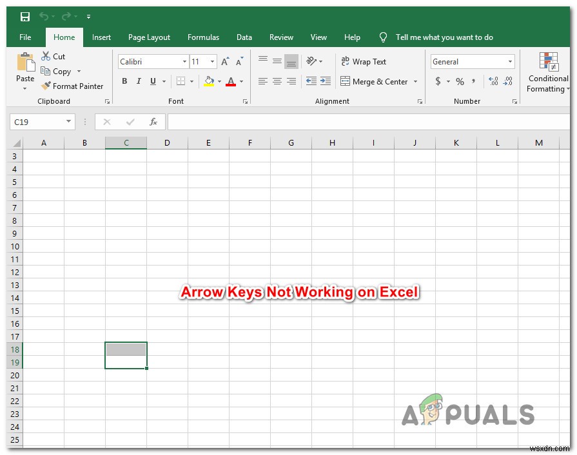Viewport: 577px width, 455px height.
Task: Expand the Copy dropdown arrow
Action: (x=79, y=72)
